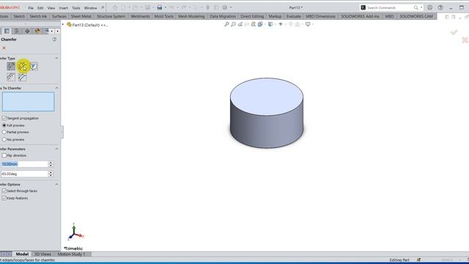Open View Settings monitor icon
The width and height of the screenshot is (469, 264).
coord(308,24)
